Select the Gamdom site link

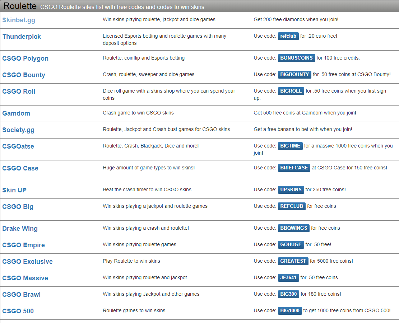point(16,113)
